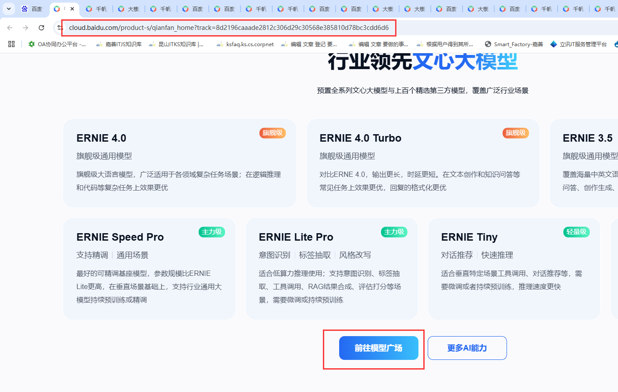Click Smart_Factory-嘉善 bookmark's globe favicon

coord(488,44)
